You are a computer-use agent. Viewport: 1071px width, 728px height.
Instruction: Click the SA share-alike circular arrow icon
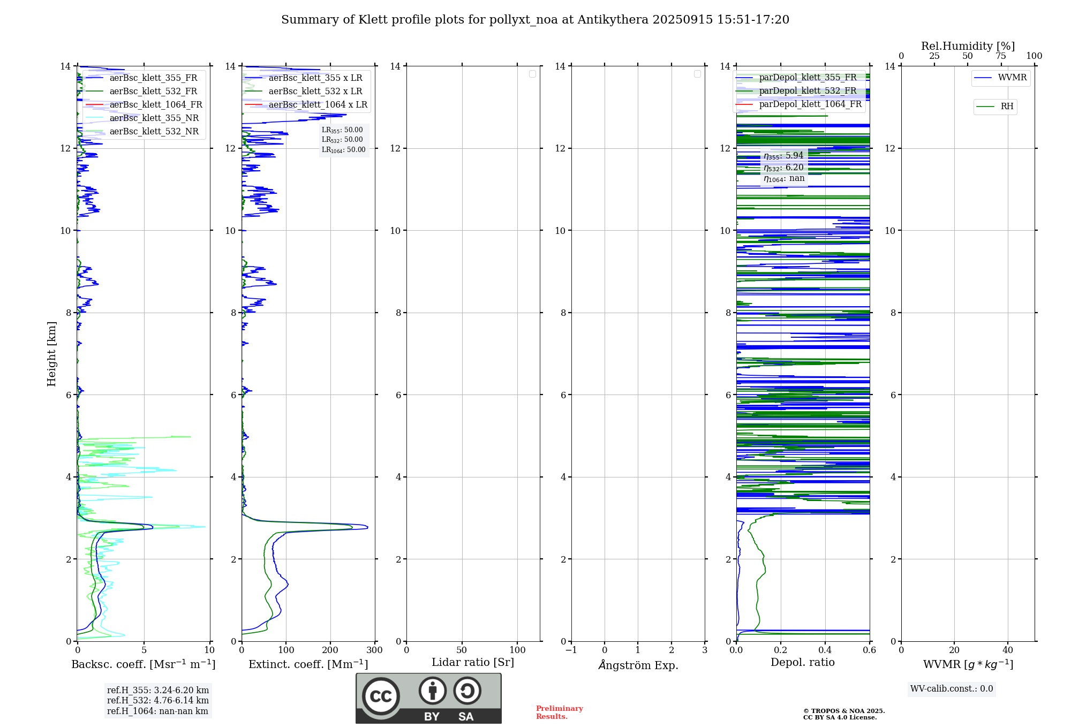[467, 691]
